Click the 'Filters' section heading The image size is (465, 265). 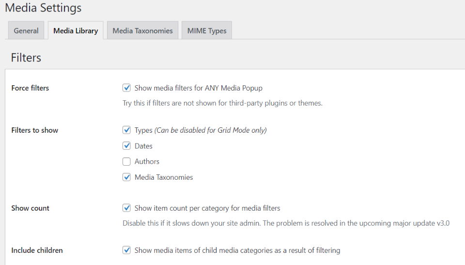click(x=26, y=58)
